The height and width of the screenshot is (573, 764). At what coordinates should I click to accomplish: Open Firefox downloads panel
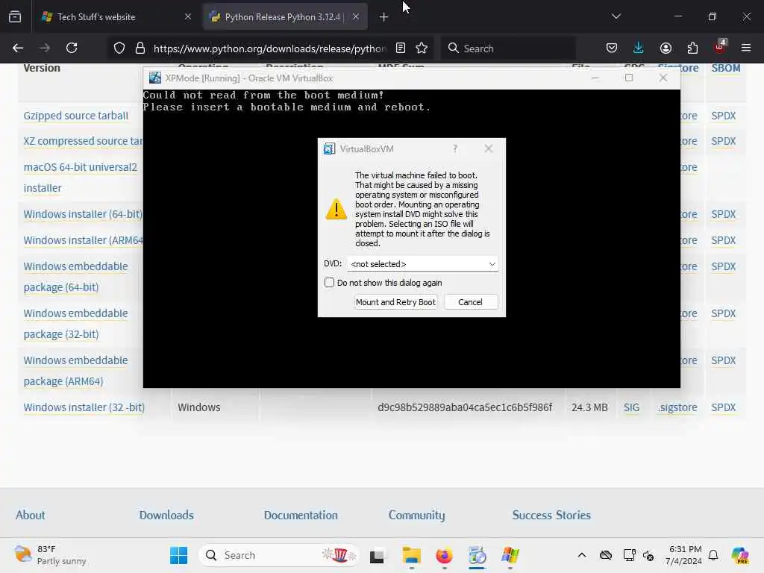click(x=639, y=48)
